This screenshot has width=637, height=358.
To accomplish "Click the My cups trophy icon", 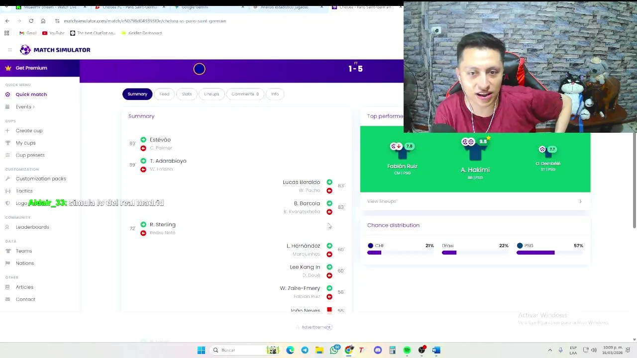I will coord(7,143).
